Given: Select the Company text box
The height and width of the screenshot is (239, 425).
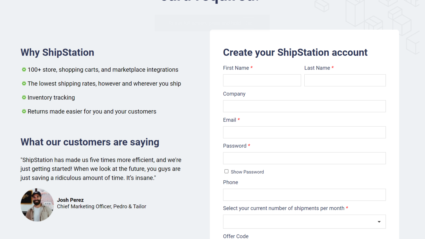Looking at the screenshot, I should pos(304,106).
